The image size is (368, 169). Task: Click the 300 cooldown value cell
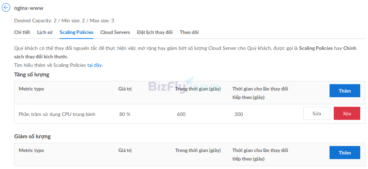(239, 115)
